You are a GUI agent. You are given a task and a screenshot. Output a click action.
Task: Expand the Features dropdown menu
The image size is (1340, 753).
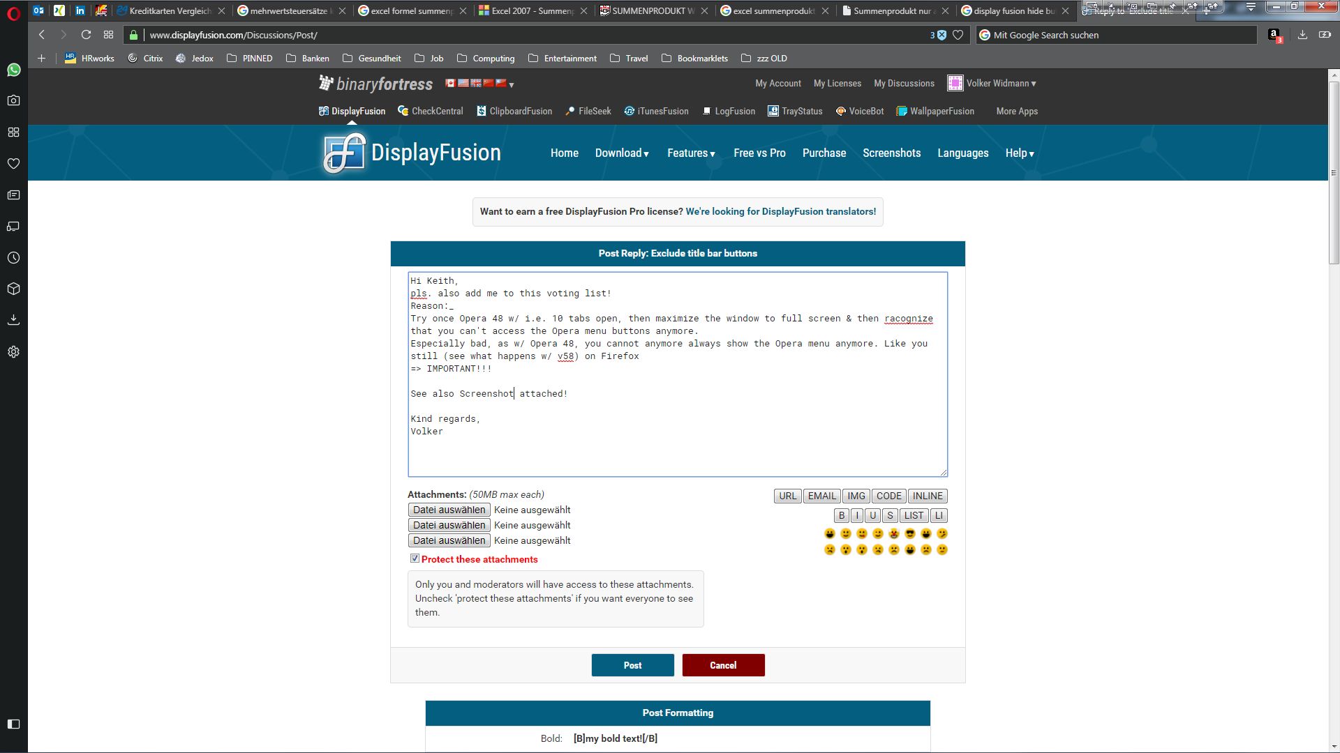[691, 153]
